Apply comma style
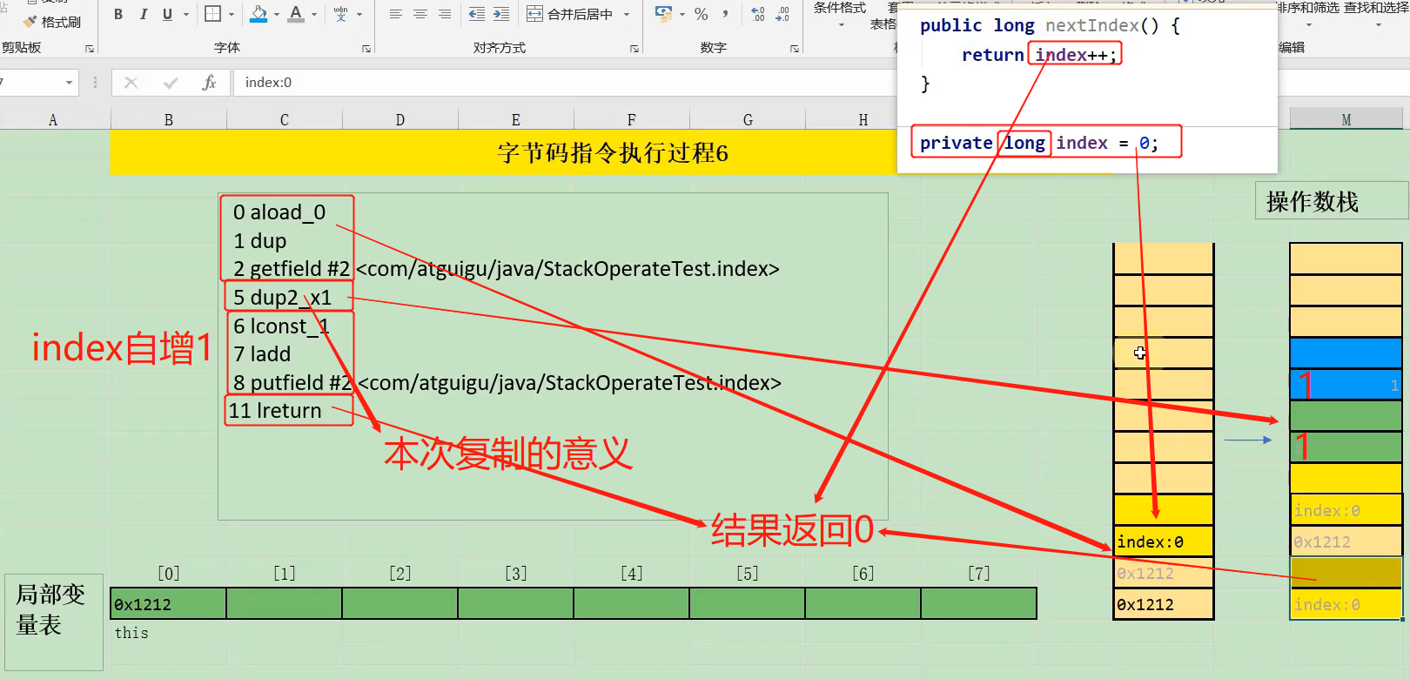The width and height of the screenshot is (1410, 679). click(x=725, y=14)
